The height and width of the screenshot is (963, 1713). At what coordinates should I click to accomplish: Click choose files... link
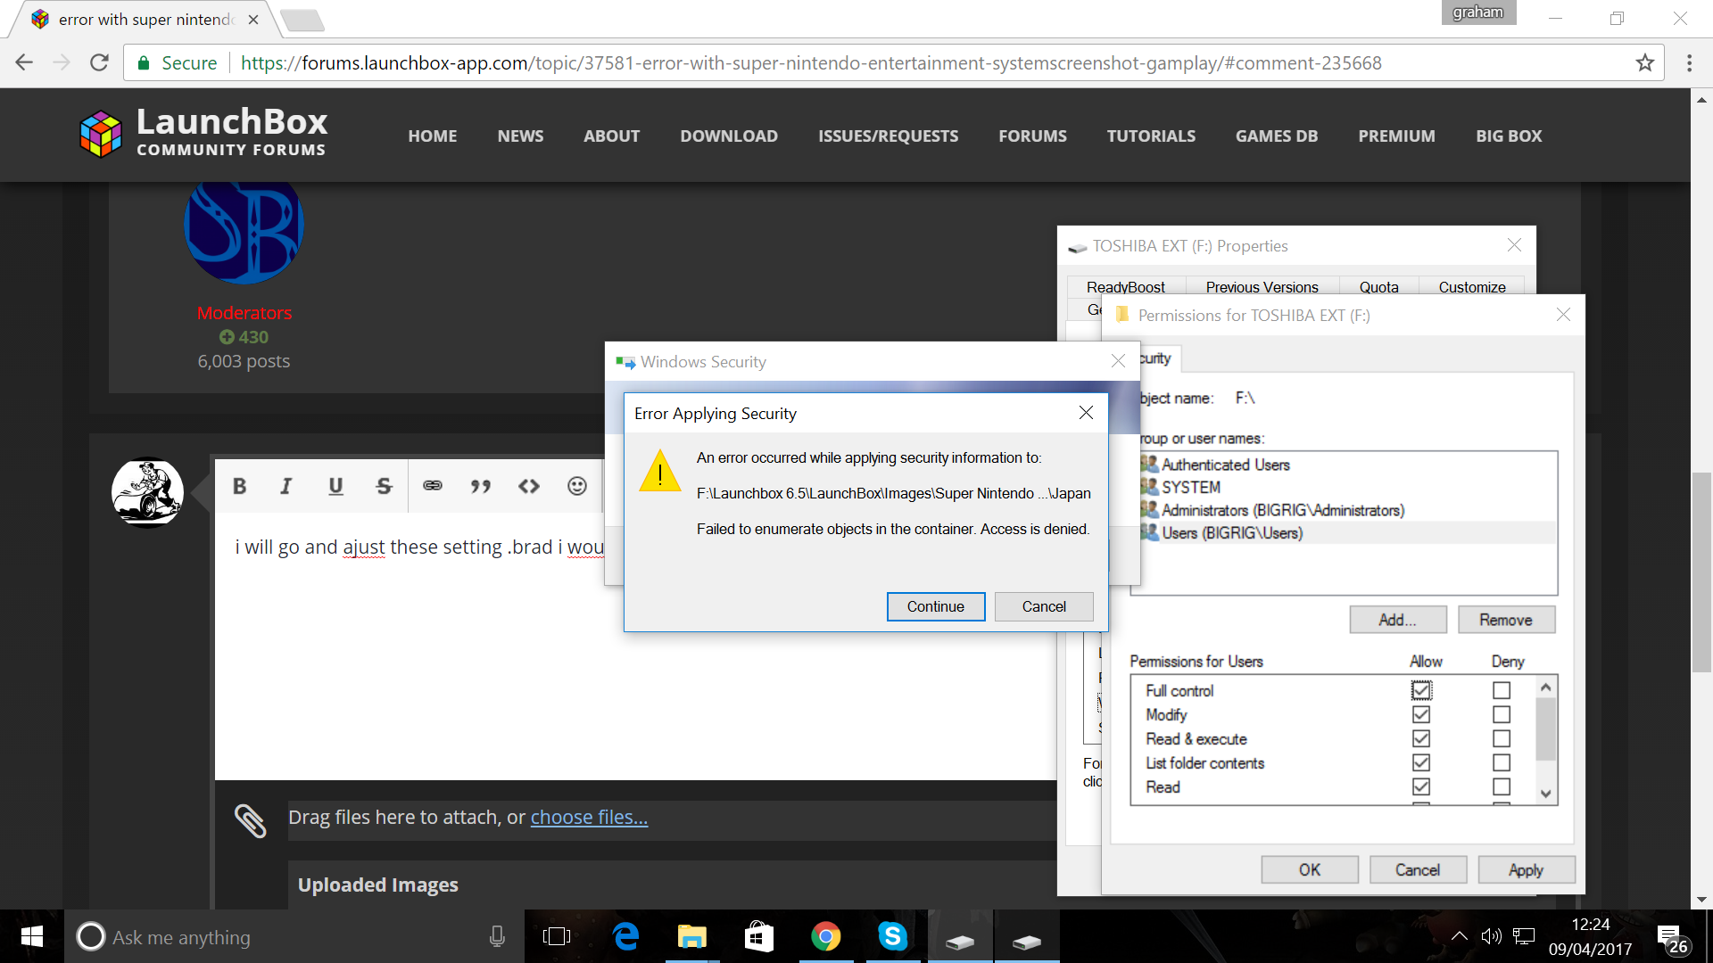(589, 817)
